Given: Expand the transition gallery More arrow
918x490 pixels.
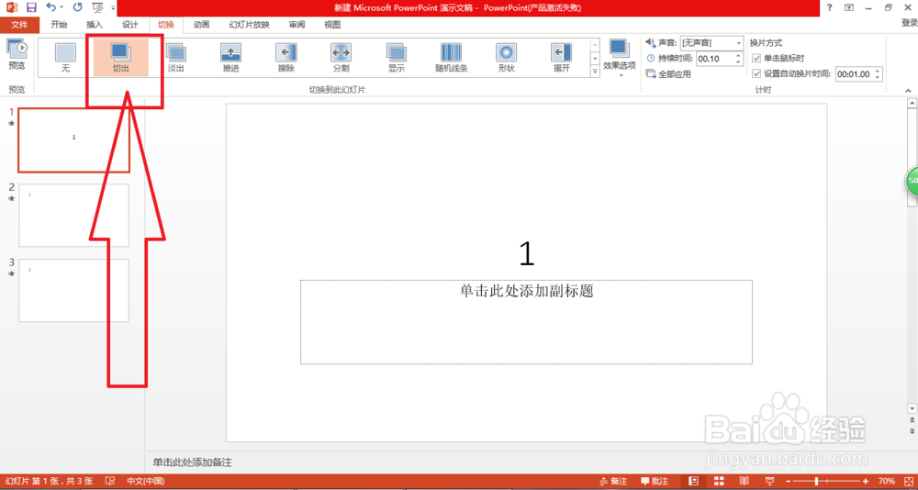Looking at the screenshot, I should pyautogui.click(x=596, y=72).
